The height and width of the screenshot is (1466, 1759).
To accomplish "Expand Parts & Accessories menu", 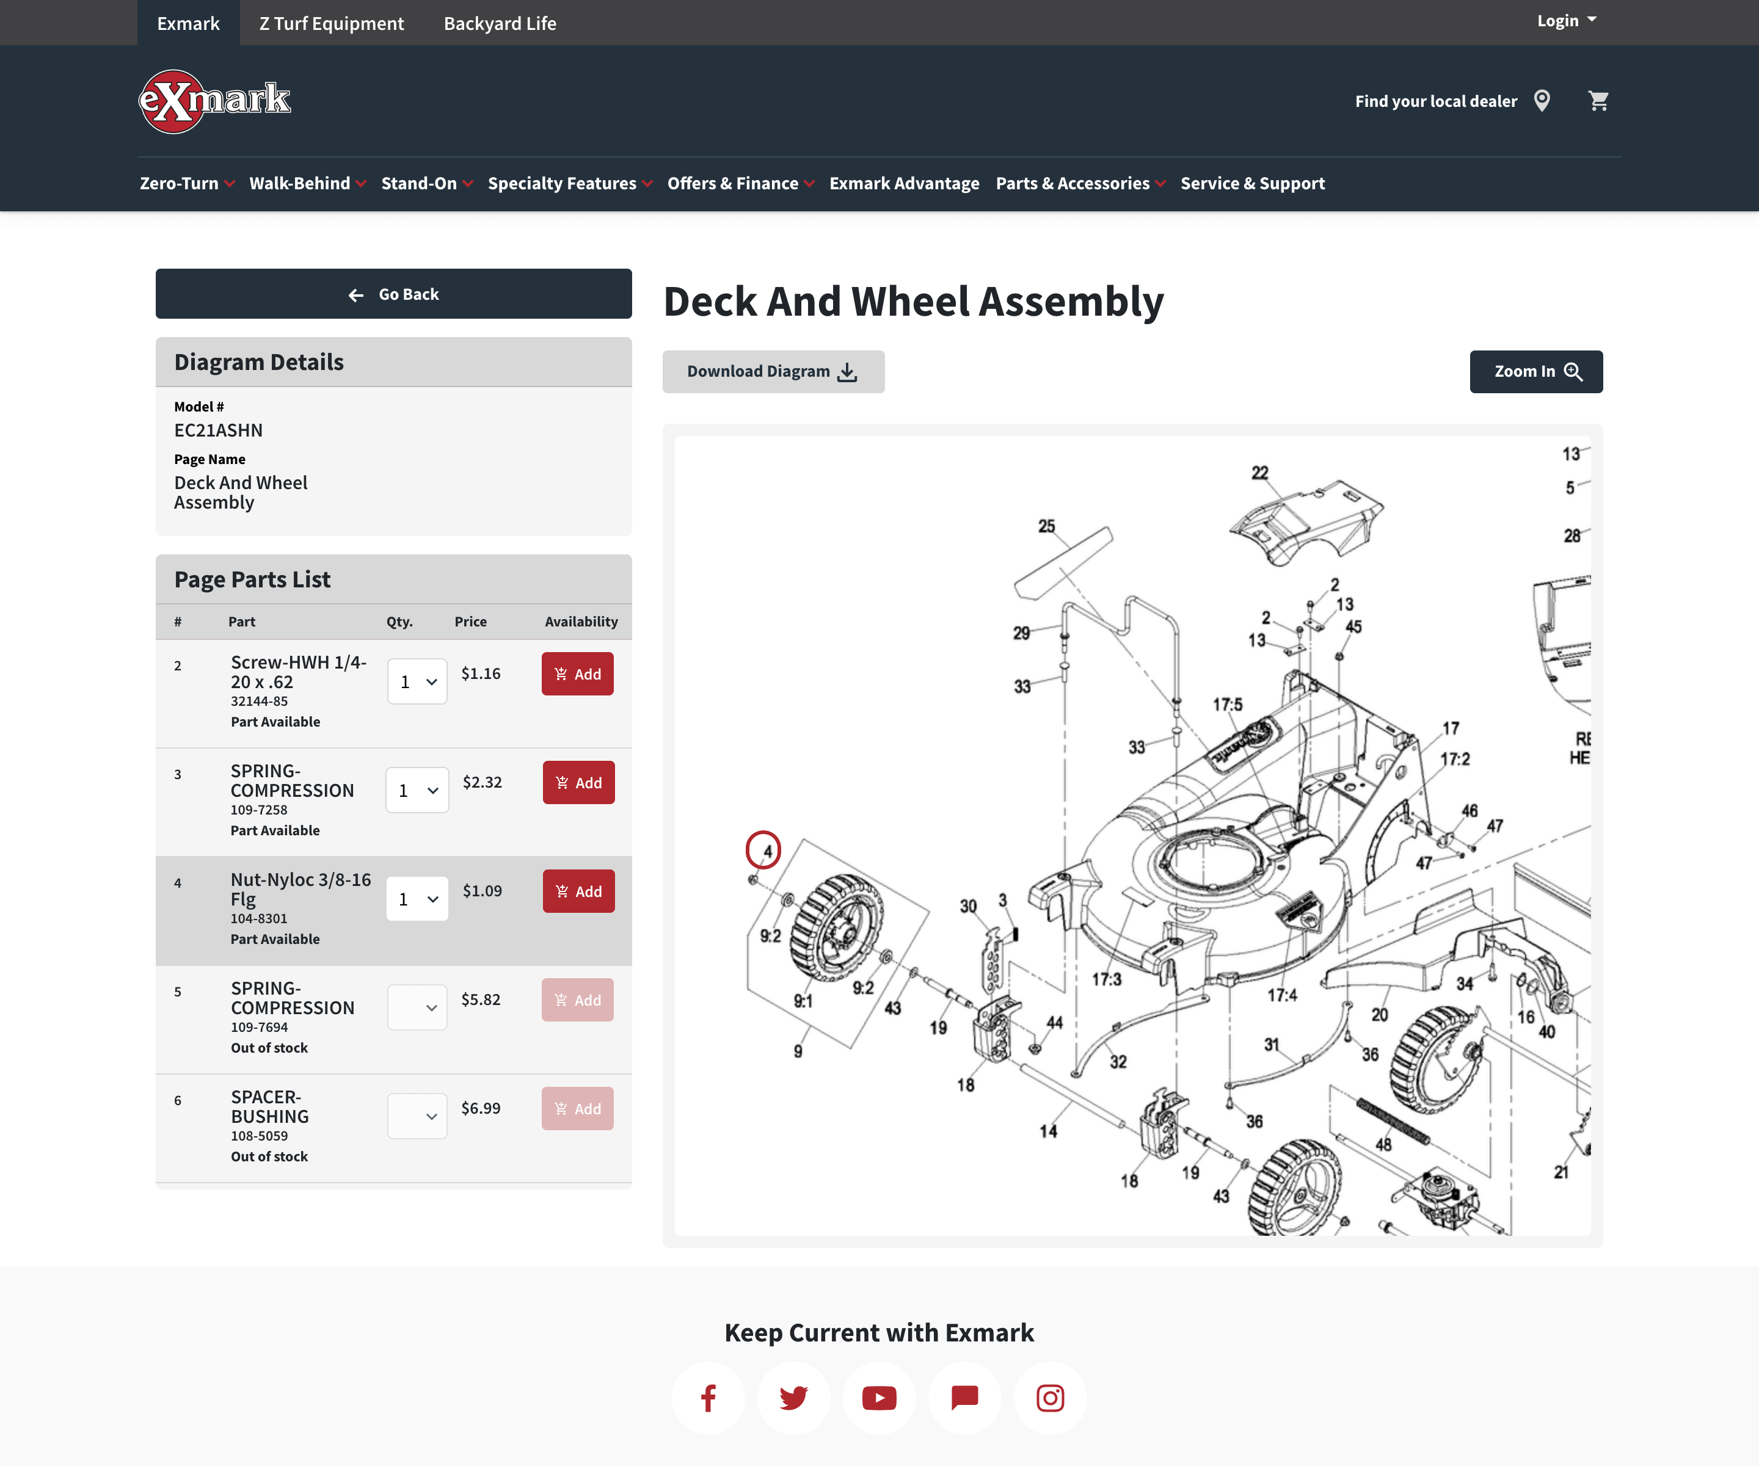I will [1080, 183].
